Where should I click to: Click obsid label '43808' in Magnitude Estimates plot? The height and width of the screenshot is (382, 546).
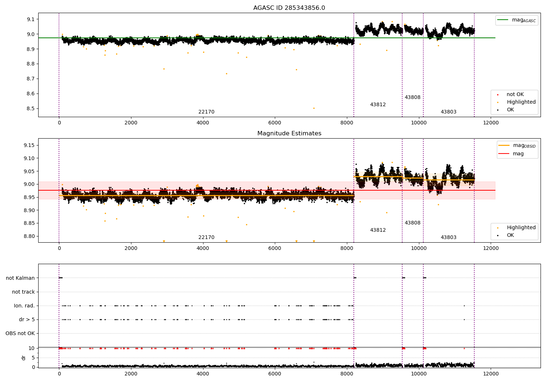(412, 223)
